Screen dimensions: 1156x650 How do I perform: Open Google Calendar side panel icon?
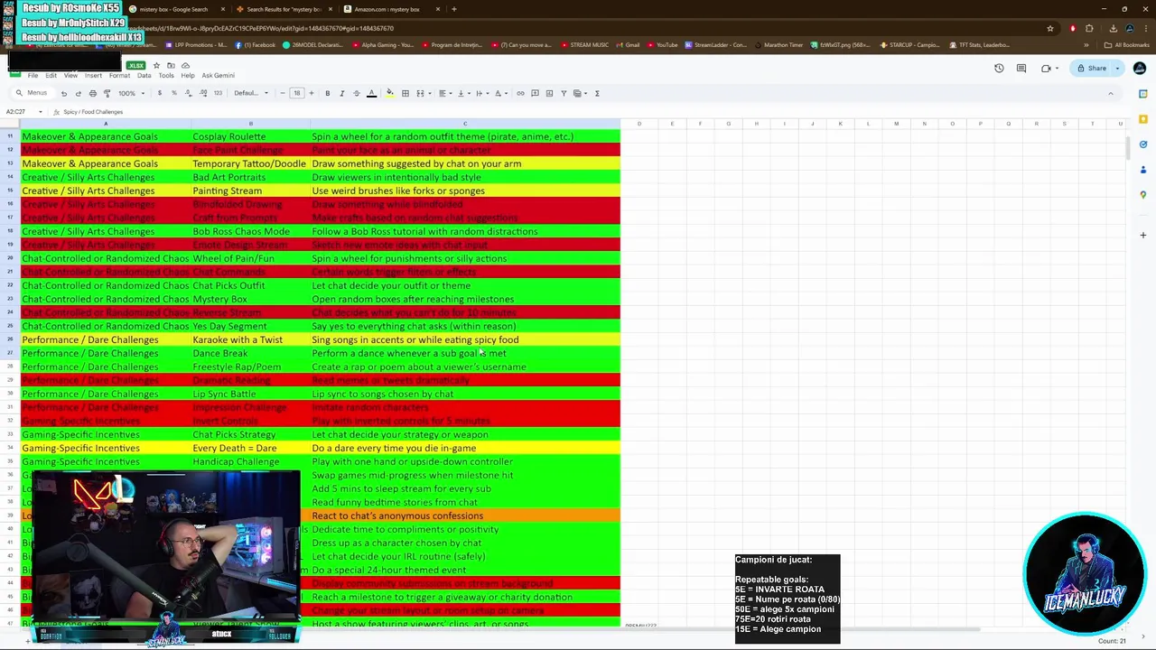(1142, 94)
